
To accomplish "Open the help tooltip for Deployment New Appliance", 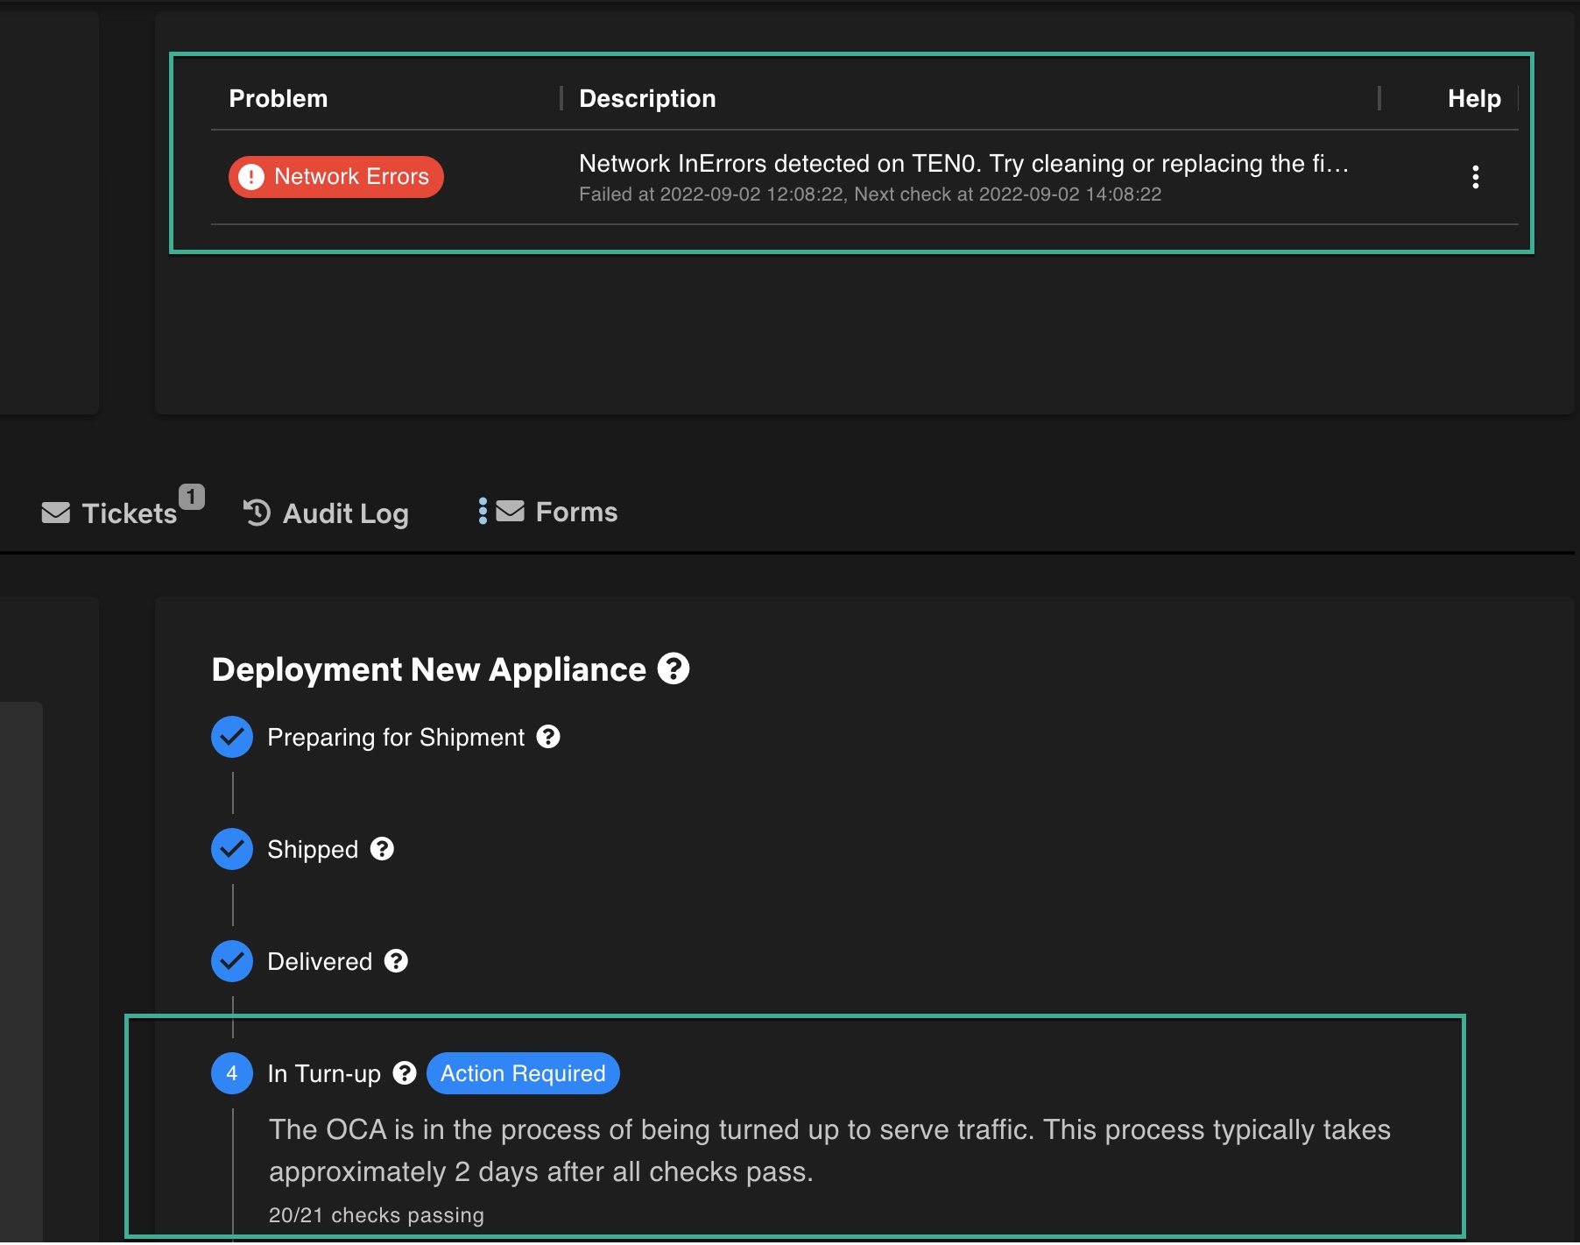I will [x=673, y=670].
